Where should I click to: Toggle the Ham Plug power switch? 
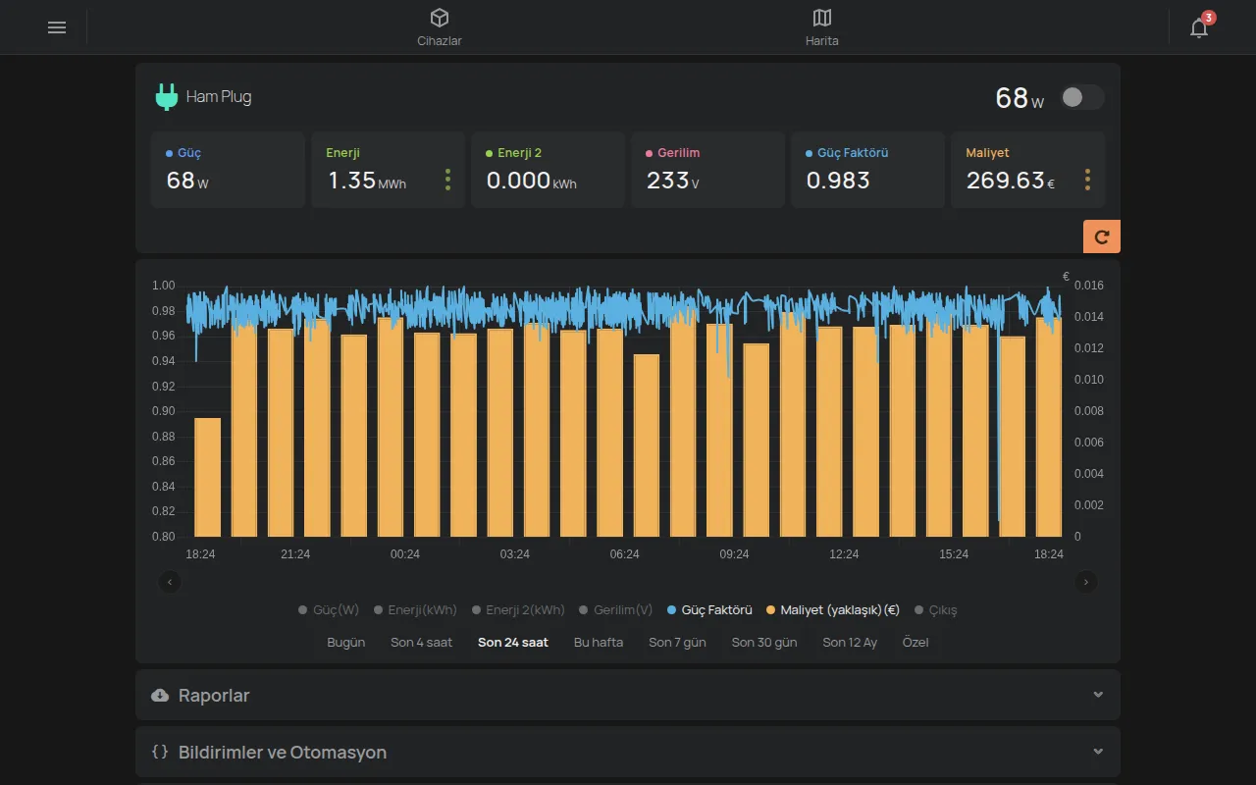(1083, 97)
